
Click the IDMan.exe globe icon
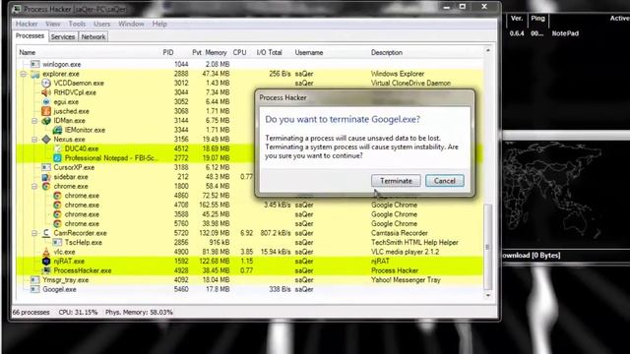click(46, 120)
